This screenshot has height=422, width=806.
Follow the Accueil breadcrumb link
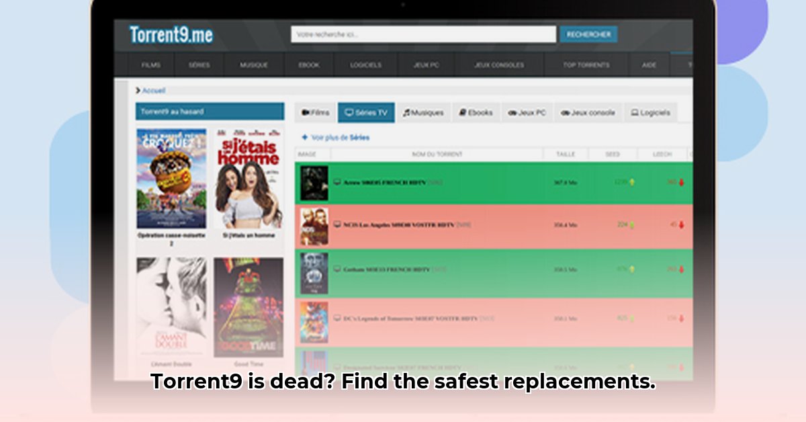click(153, 90)
